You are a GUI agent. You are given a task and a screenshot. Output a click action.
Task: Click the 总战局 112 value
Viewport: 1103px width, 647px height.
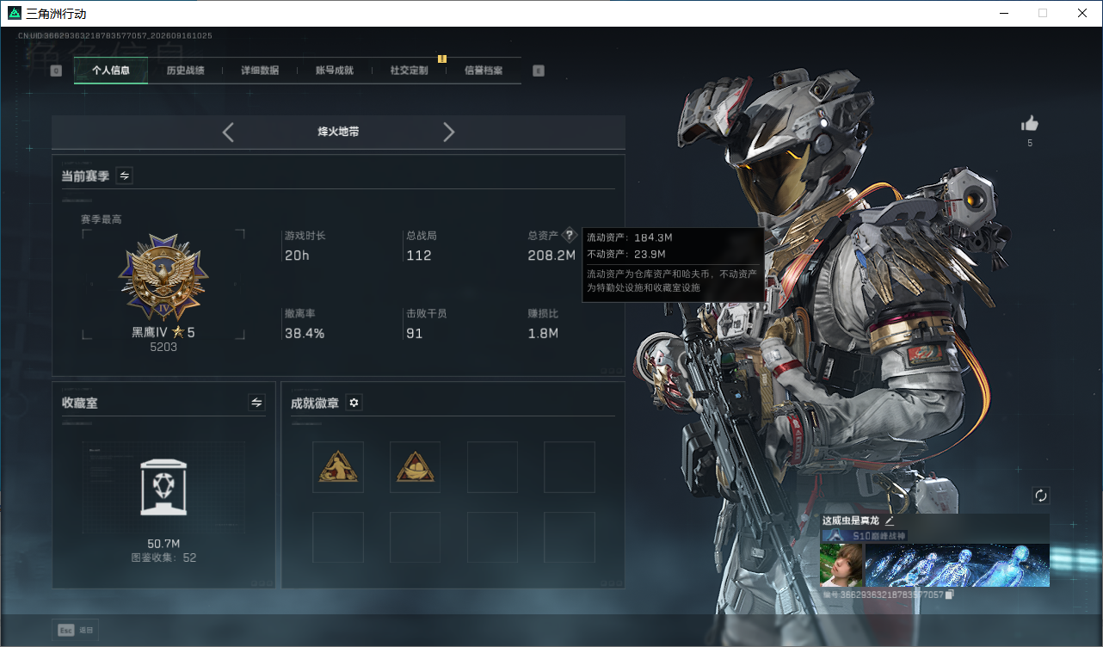pyautogui.click(x=419, y=256)
